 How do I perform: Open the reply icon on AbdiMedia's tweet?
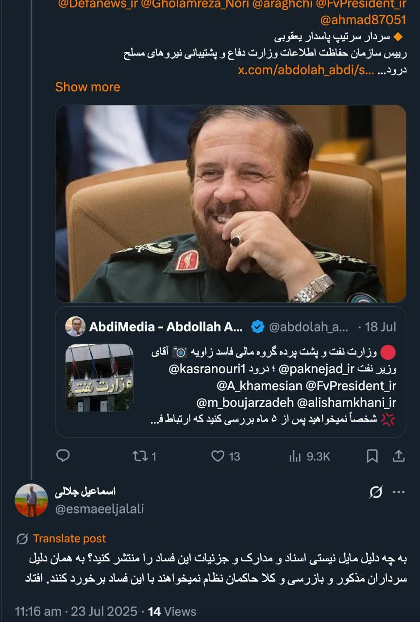coord(63,456)
